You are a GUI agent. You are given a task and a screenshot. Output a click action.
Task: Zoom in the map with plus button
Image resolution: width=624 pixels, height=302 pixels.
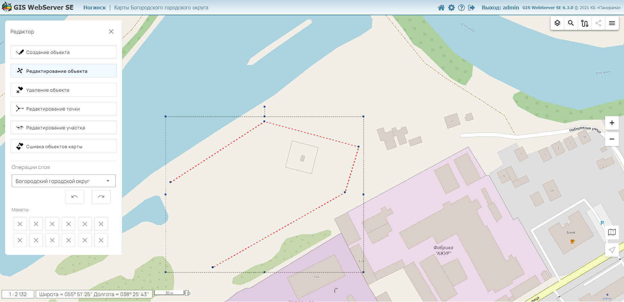click(612, 123)
